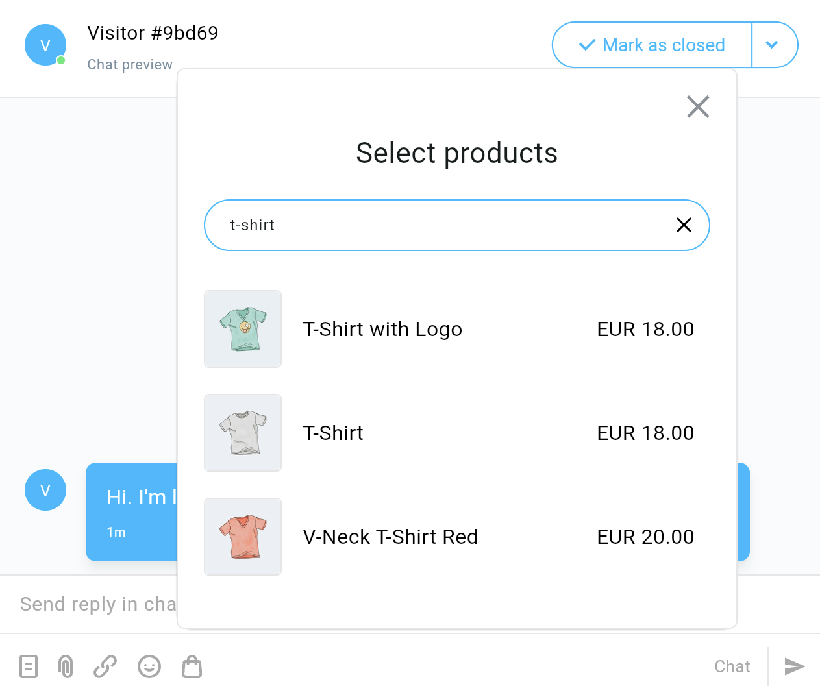Image resolution: width=820 pixels, height=695 pixels.
Task: Click the insert link chain icon
Action: [105, 666]
